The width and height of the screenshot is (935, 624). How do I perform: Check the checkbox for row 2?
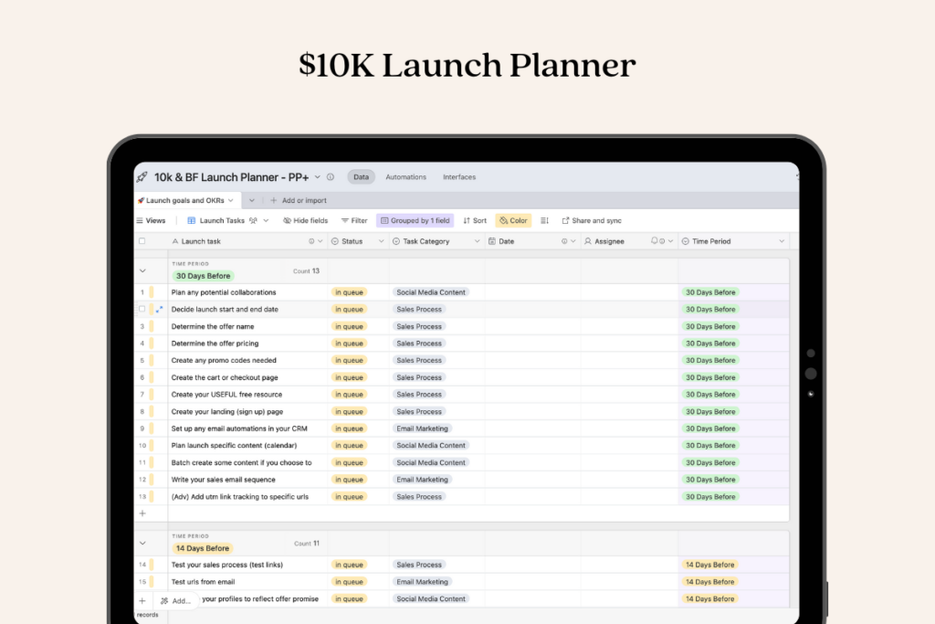click(142, 310)
